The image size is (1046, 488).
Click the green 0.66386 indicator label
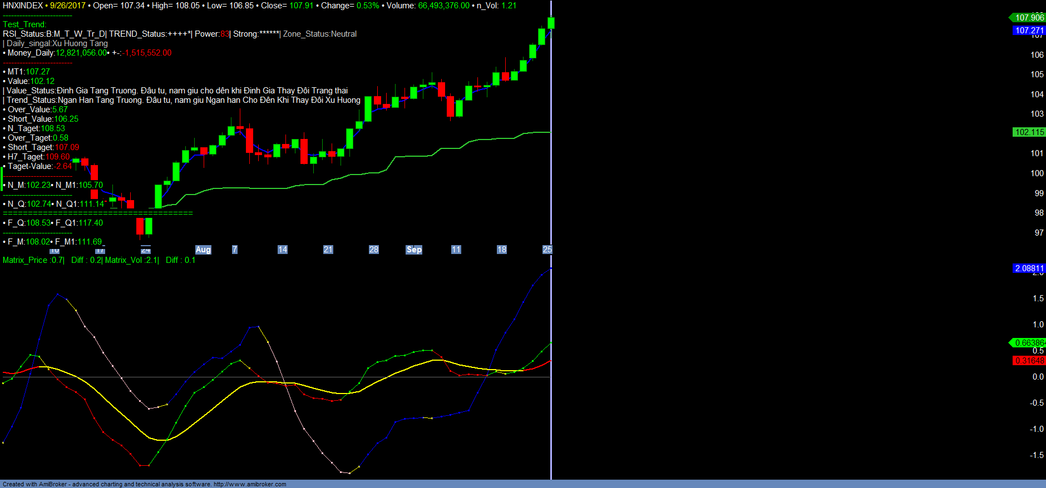[x=1029, y=343]
